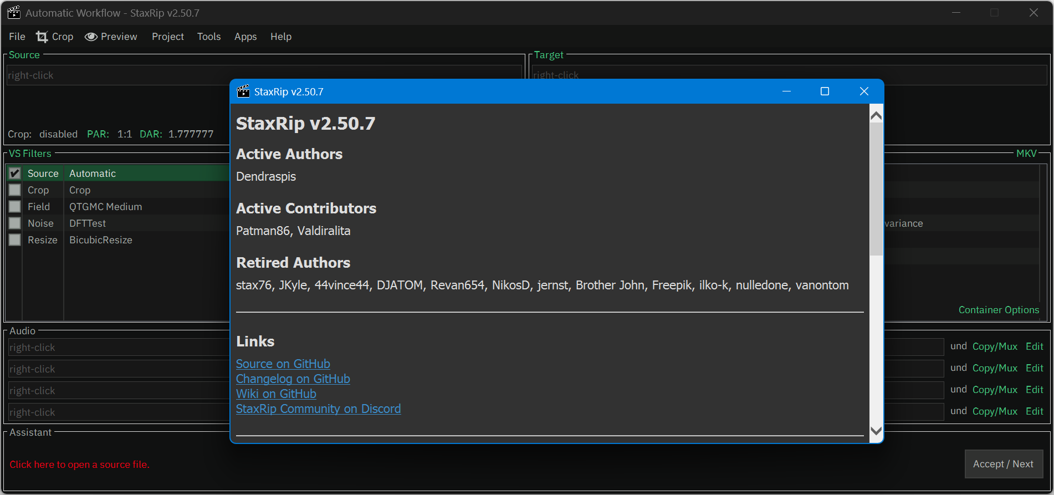Click the Accept / Next button

[x=1003, y=464]
